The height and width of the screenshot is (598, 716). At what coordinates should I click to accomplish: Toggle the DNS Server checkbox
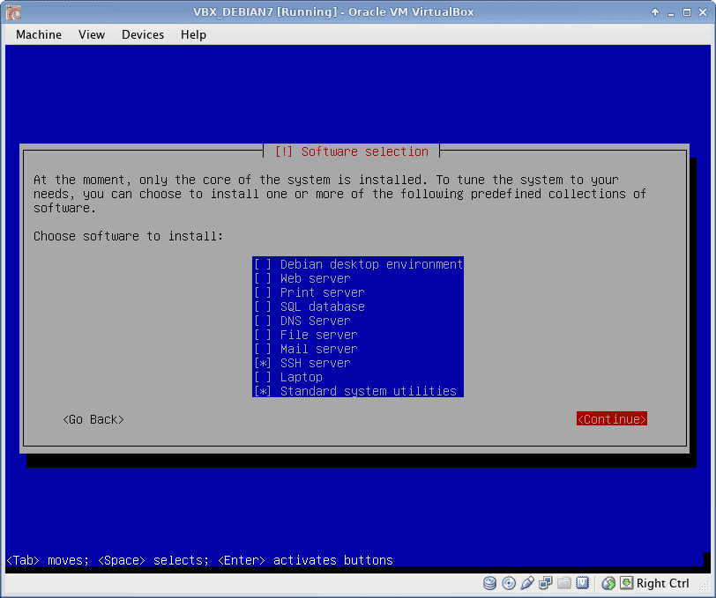click(263, 321)
